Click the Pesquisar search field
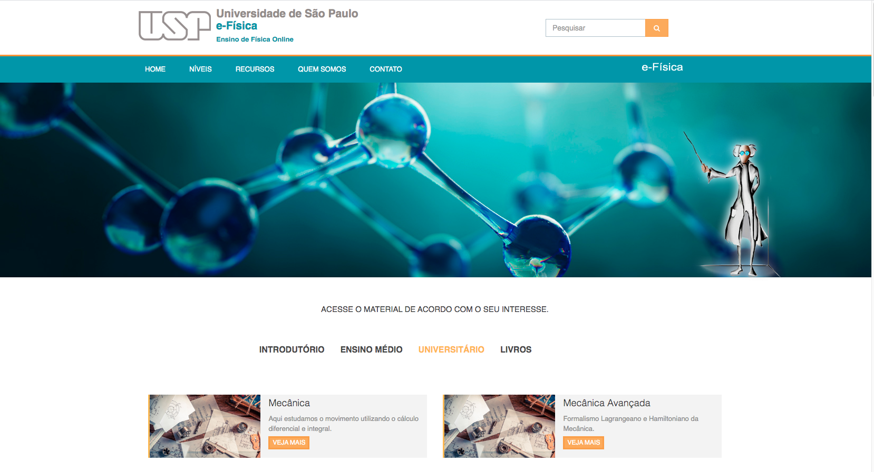874x472 pixels. tap(595, 28)
